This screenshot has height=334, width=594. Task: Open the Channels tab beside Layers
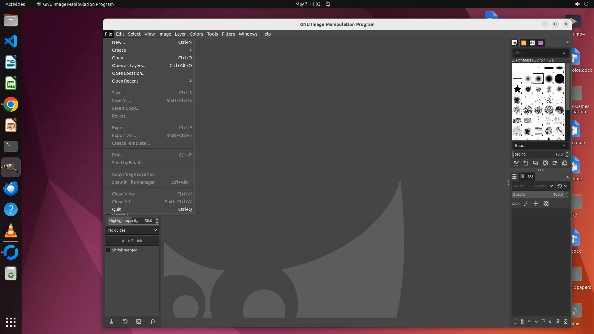(x=523, y=177)
